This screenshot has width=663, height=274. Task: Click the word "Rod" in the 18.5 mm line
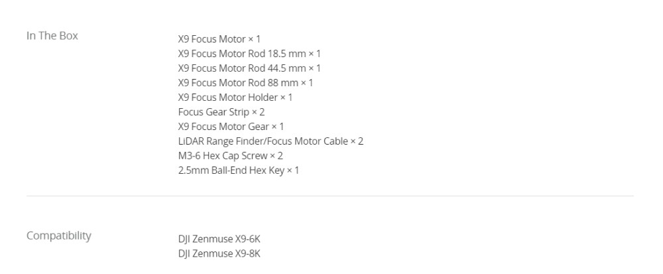262,53
